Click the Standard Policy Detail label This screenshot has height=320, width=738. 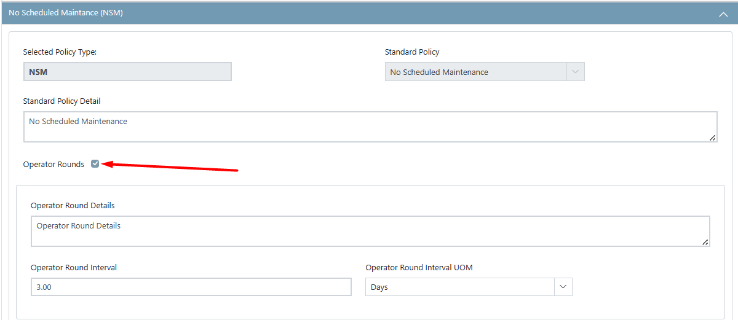click(x=61, y=101)
